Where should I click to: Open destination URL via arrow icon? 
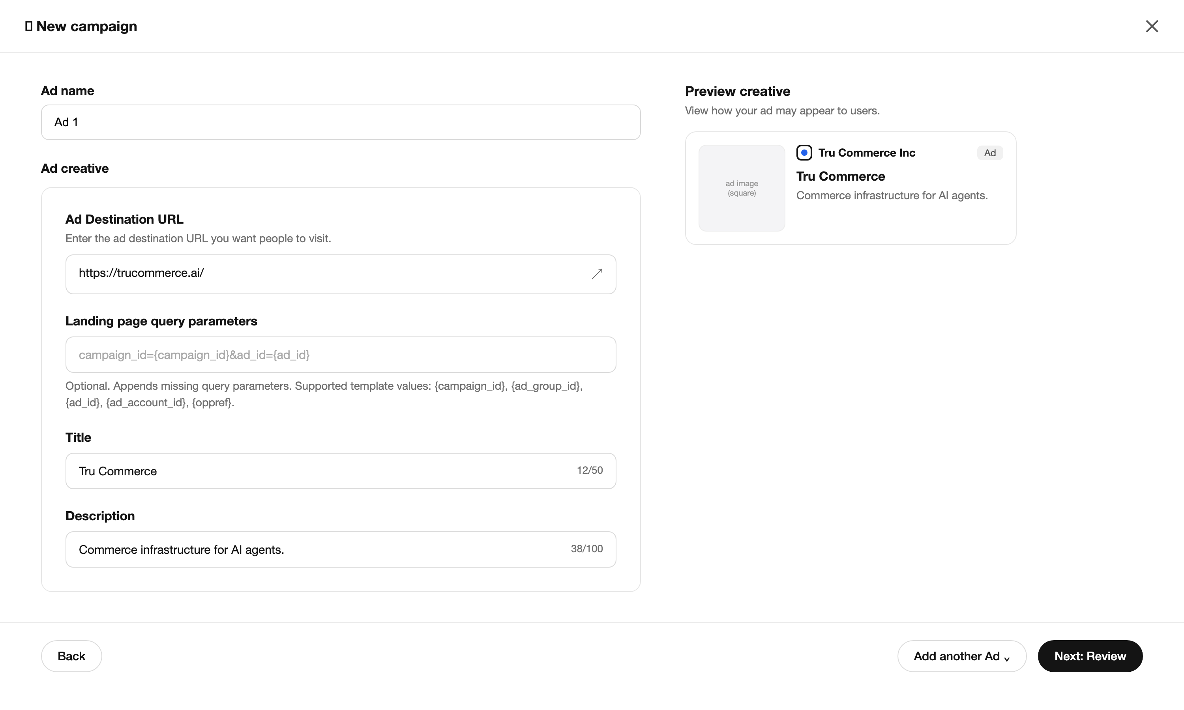596,274
